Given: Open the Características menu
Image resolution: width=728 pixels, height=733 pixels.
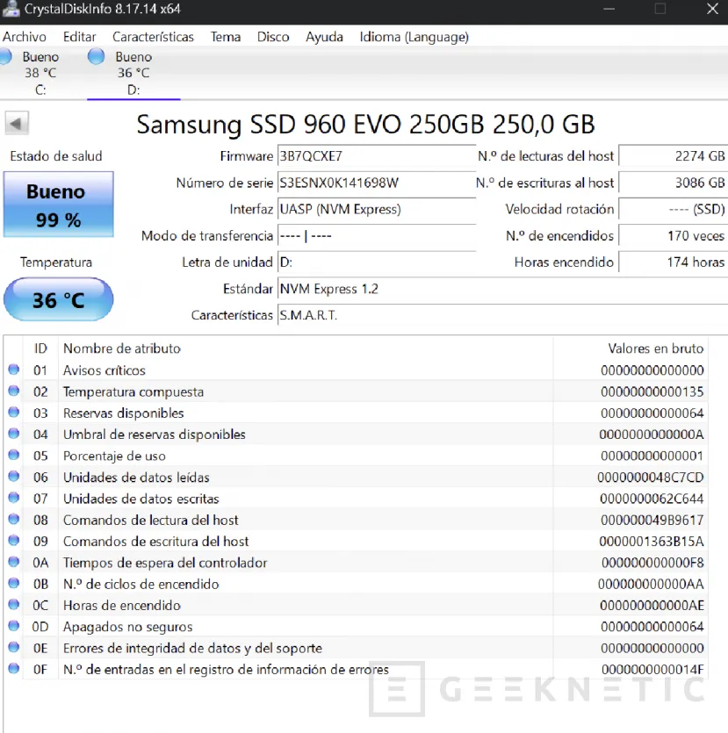Looking at the screenshot, I should [x=153, y=37].
